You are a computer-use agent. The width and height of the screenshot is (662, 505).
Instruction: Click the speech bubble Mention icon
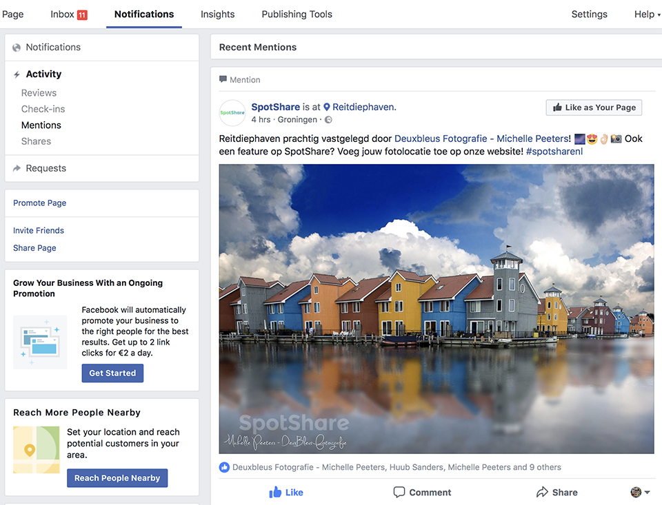(x=223, y=79)
